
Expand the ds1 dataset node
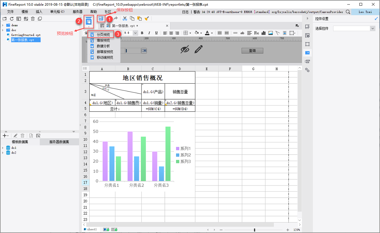click(3, 148)
